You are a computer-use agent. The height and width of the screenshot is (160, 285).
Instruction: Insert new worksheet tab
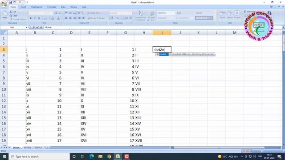pos(46,148)
